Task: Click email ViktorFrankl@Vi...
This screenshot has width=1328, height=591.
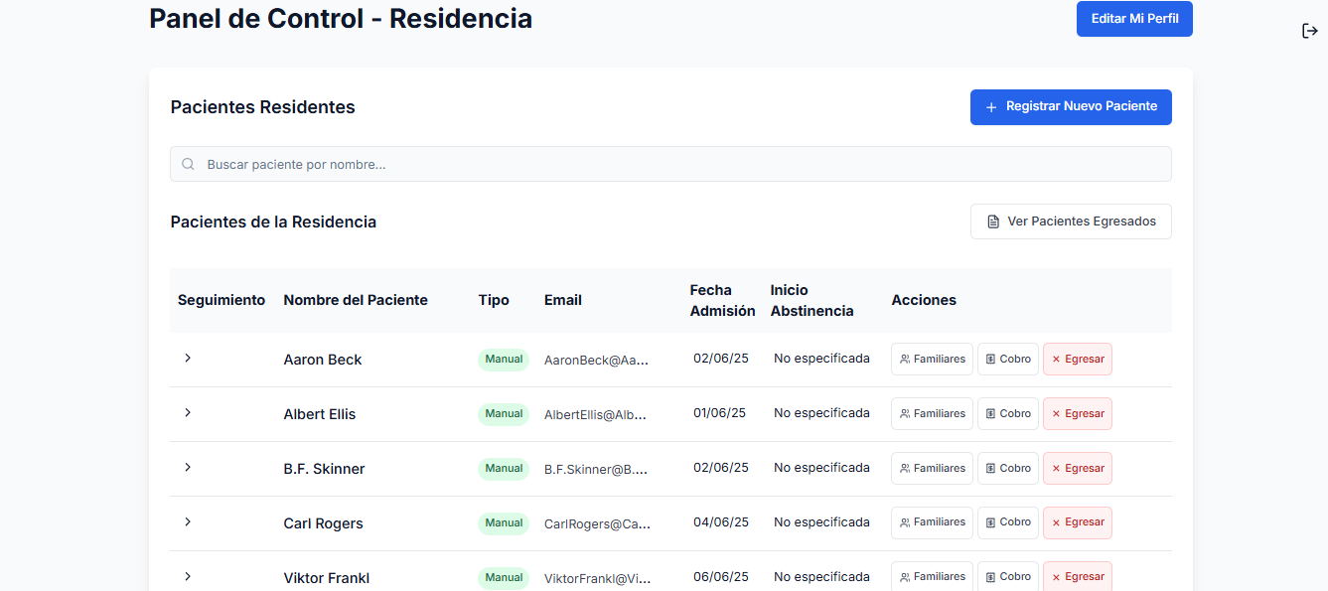Action: (x=597, y=579)
